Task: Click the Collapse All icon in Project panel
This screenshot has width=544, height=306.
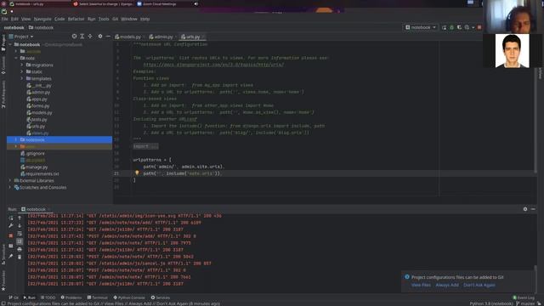Action: [x=90, y=36]
